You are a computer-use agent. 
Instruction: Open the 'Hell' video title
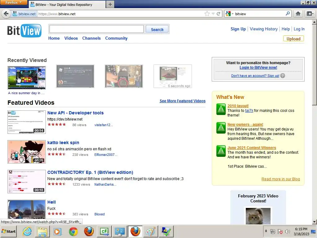(52, 202)
